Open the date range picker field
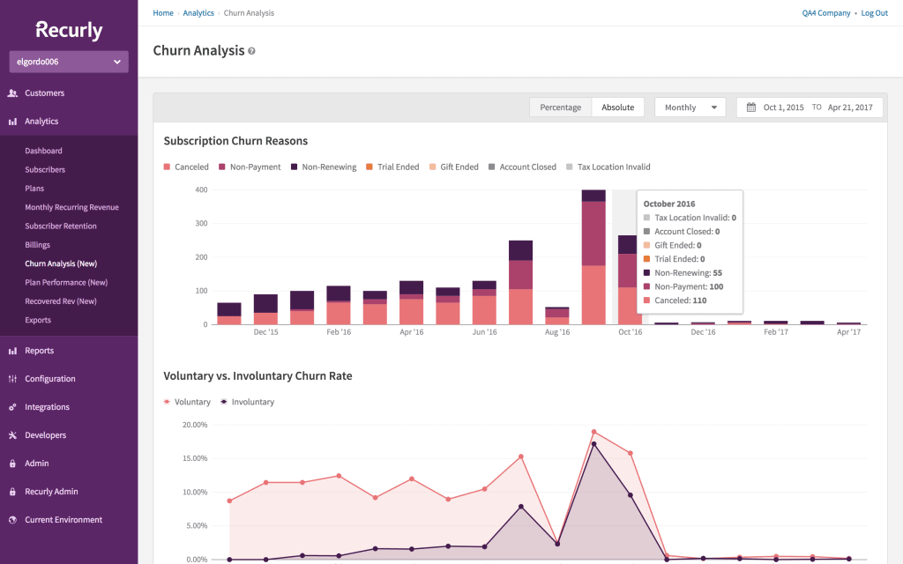 pyautogui.click(x=810, y=107)
